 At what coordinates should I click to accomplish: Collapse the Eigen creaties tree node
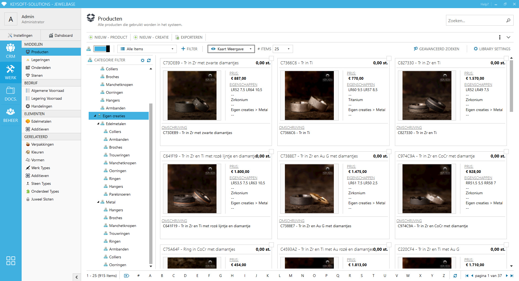[95, 116]
